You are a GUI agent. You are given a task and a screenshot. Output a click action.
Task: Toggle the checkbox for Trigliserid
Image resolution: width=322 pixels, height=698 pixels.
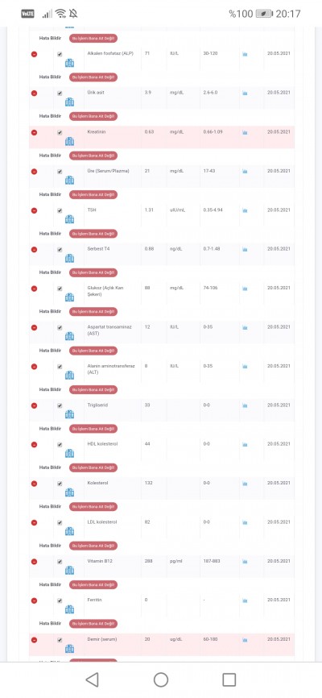click(x=60, y=405)
